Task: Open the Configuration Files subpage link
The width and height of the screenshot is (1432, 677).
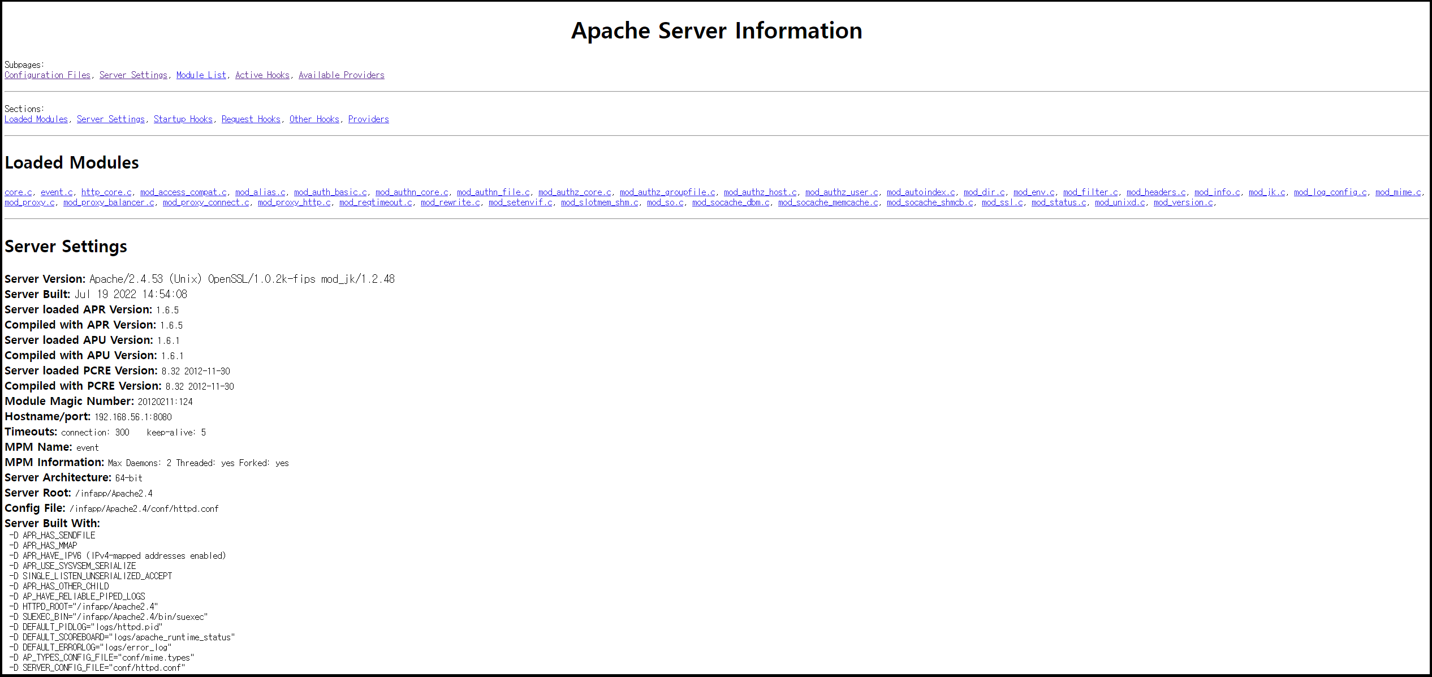Action: click(48, 75)
